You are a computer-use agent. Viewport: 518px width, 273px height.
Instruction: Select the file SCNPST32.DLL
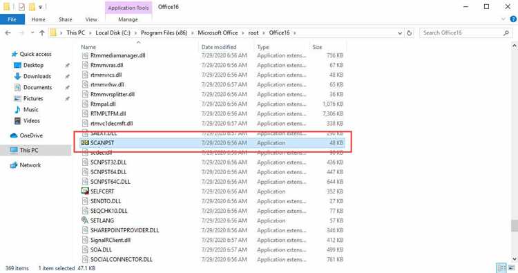108,162
